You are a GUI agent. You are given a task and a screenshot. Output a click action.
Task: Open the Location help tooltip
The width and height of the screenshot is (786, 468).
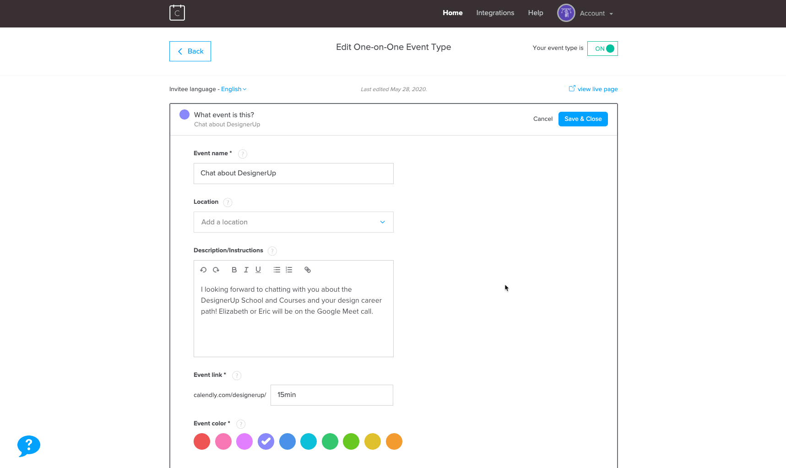tap(228, 202)
